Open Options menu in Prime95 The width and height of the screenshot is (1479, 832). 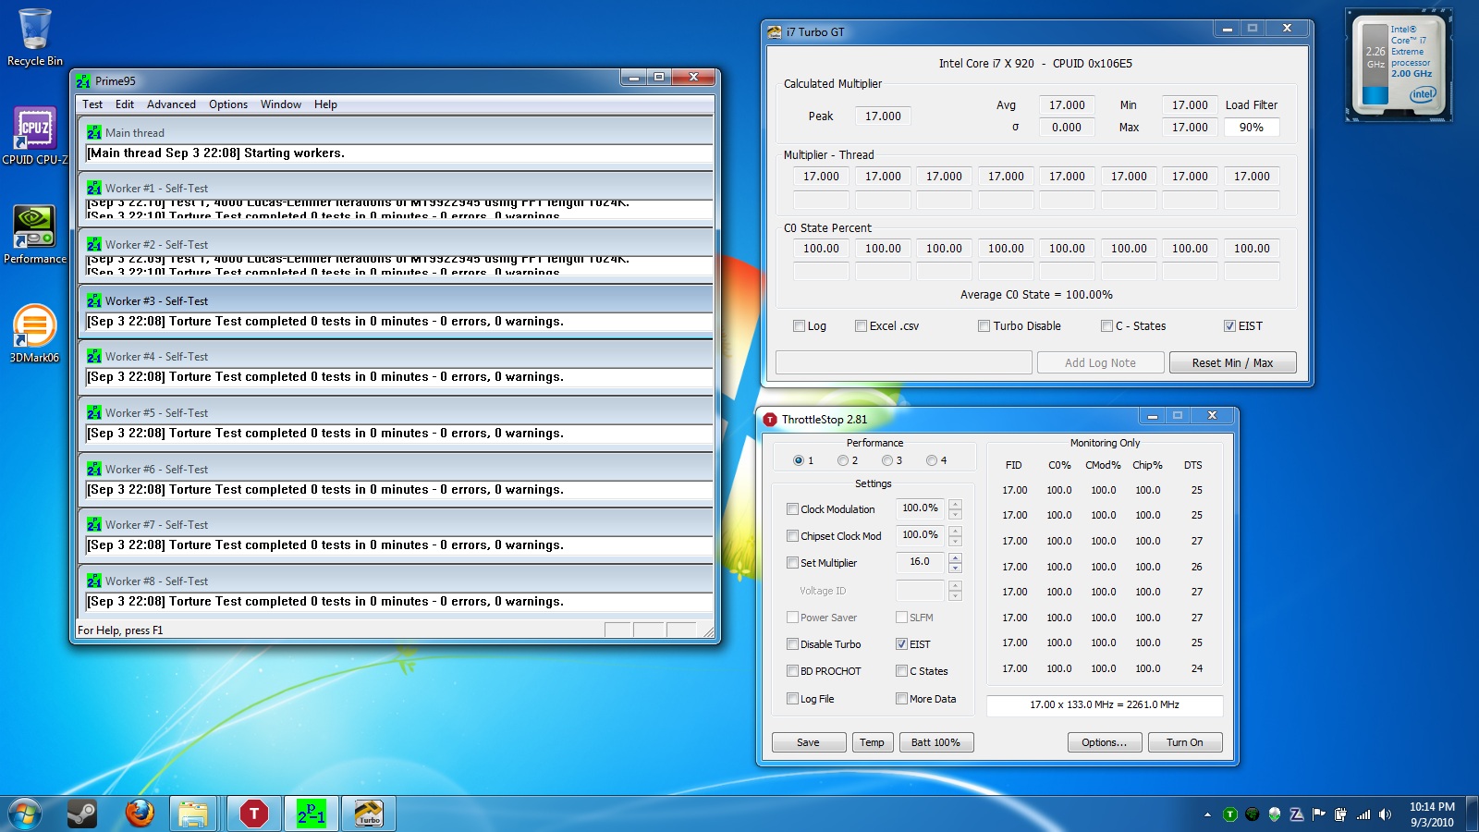coord(228,104)
